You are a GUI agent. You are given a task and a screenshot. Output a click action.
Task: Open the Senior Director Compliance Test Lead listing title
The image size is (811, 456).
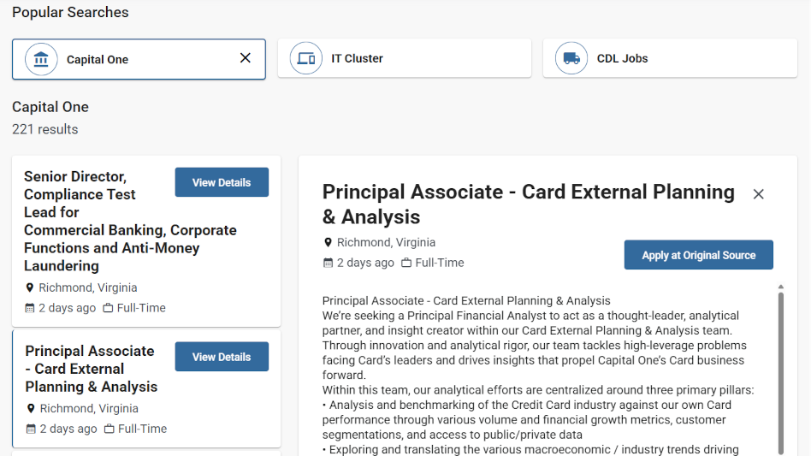pyautogui.click(x=130, y=222)
